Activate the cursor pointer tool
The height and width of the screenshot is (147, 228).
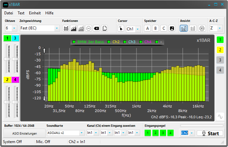121,28
